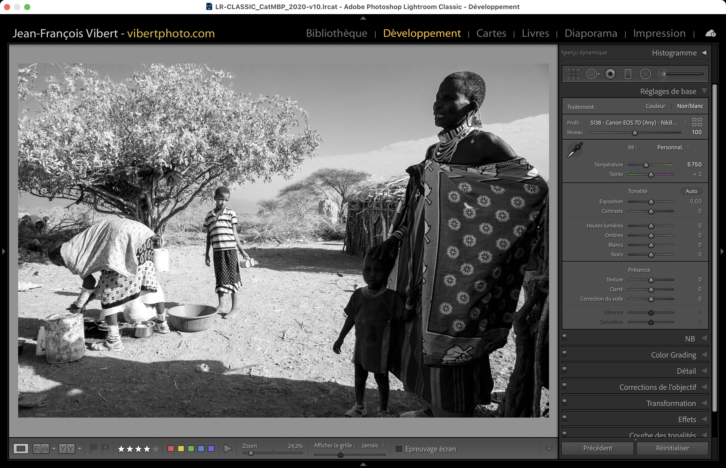Apply the red color label swatch
Viewport: 726px width, 468px height.
pos(171,449)
